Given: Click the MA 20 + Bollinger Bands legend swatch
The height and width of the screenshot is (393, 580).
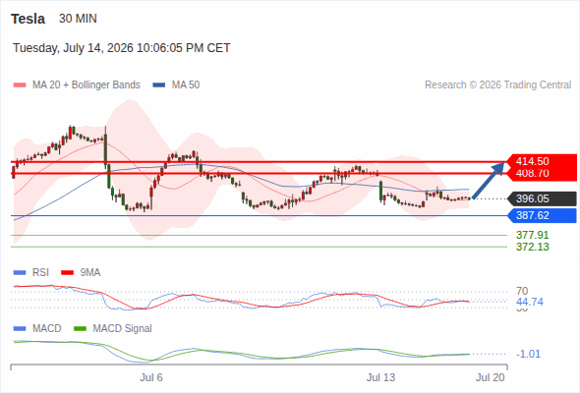Looking at the screenshot, I should coord(20,85).
